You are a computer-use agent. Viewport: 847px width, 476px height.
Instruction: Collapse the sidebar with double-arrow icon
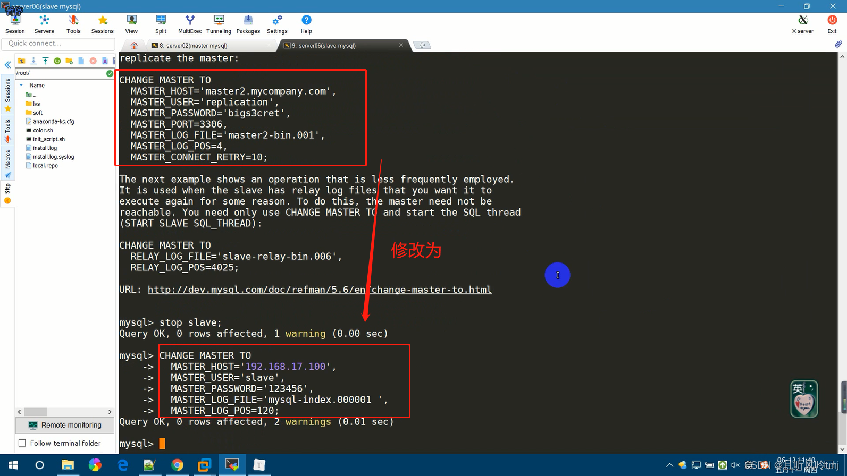coord(7,65)
